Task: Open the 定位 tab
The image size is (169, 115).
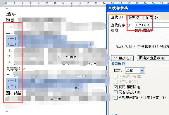Action: coord(152,18)
